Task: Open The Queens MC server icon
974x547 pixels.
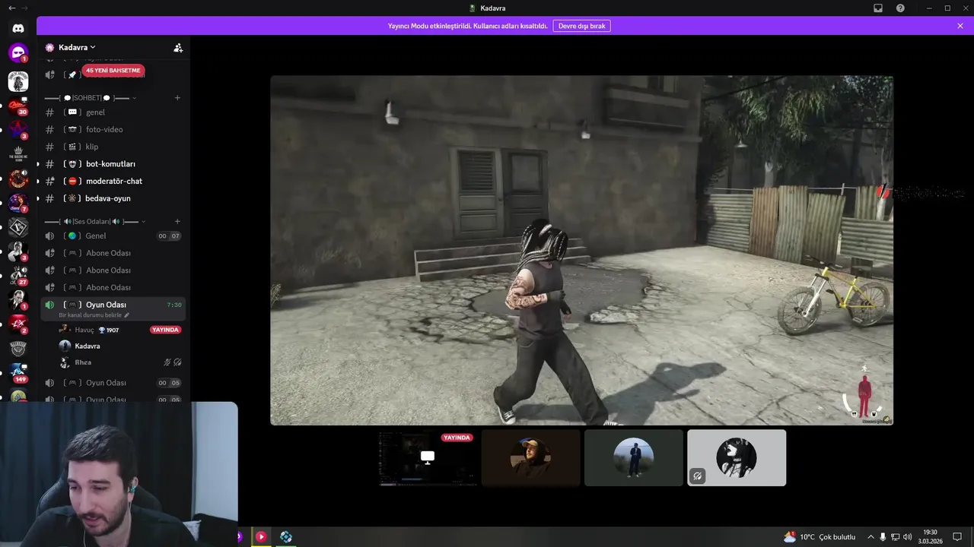Action: click(18, 154)
